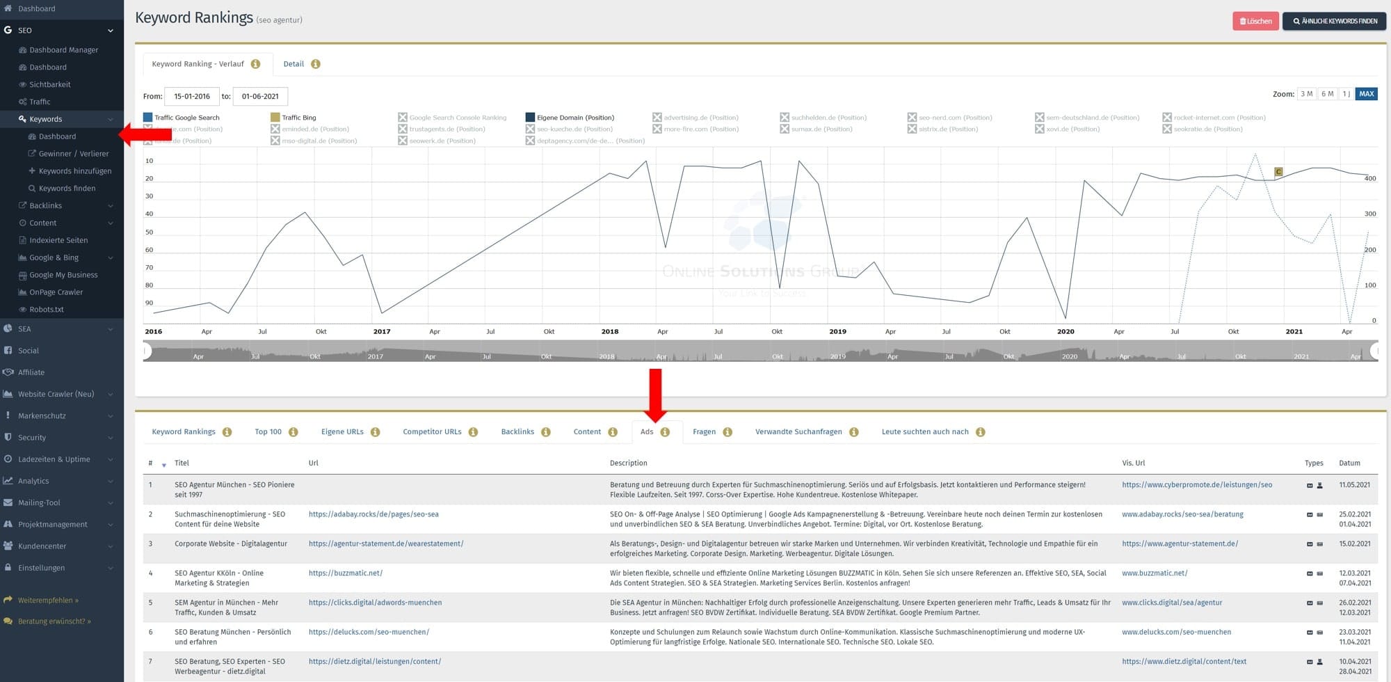Expand the Backlinks submenu

(x=110, y=206)
